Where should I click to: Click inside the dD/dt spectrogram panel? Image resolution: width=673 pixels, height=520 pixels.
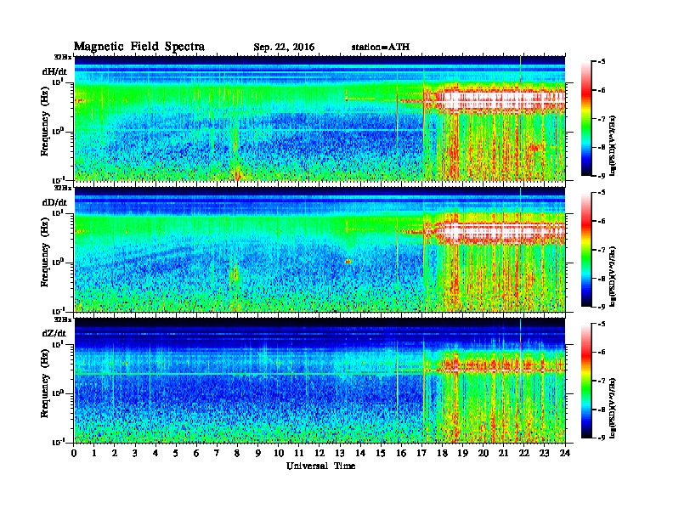[320, 249]
